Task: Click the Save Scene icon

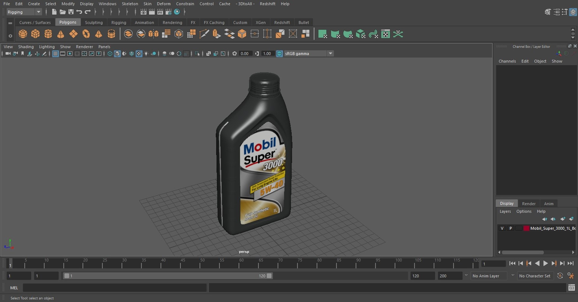Action: click(x=71, y=12)
